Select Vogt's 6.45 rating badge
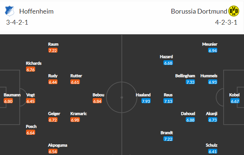 (30, 101)
